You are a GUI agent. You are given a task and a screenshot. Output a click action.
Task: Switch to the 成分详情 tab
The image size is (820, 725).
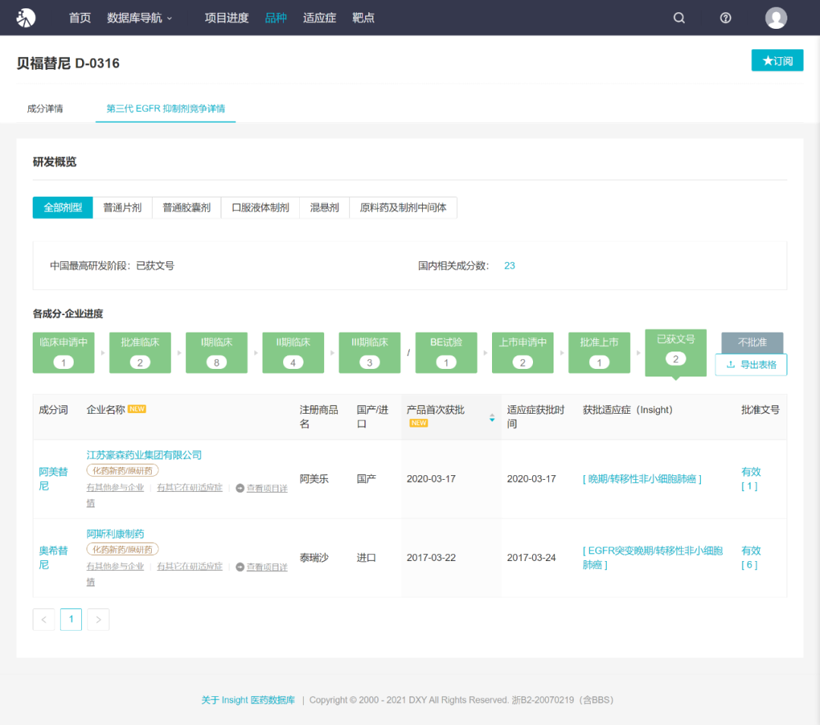[45, 109]
